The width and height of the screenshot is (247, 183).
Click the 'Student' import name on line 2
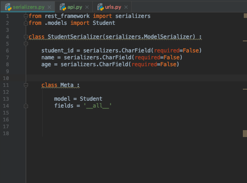[x=104, y=23]
